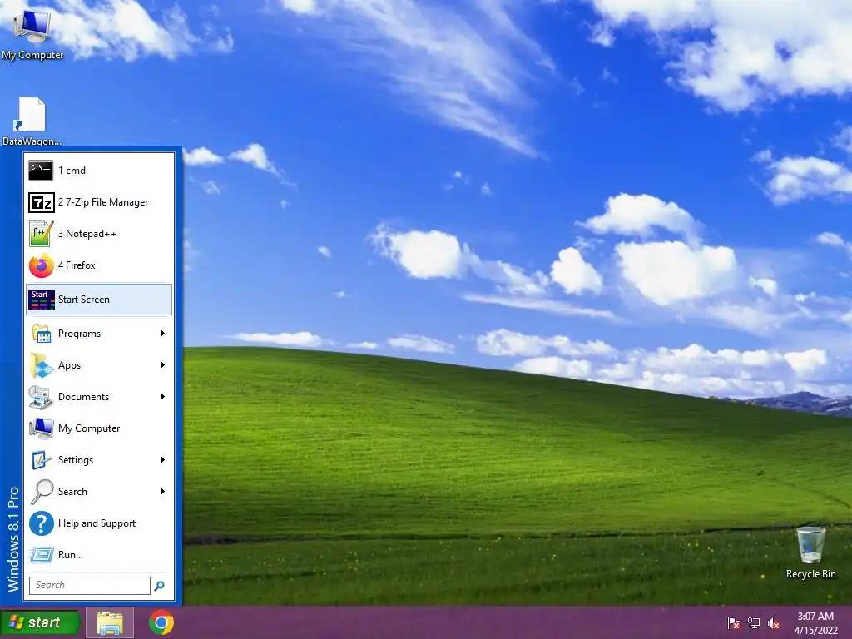Open the Notepad++ icon

click(41, 234)
